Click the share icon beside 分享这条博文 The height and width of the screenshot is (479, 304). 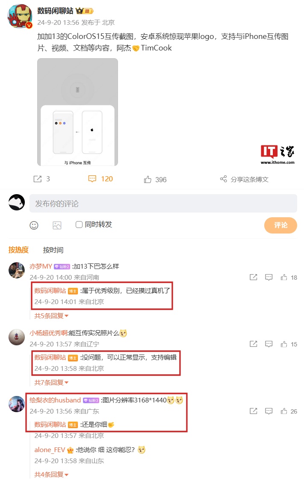223,179
